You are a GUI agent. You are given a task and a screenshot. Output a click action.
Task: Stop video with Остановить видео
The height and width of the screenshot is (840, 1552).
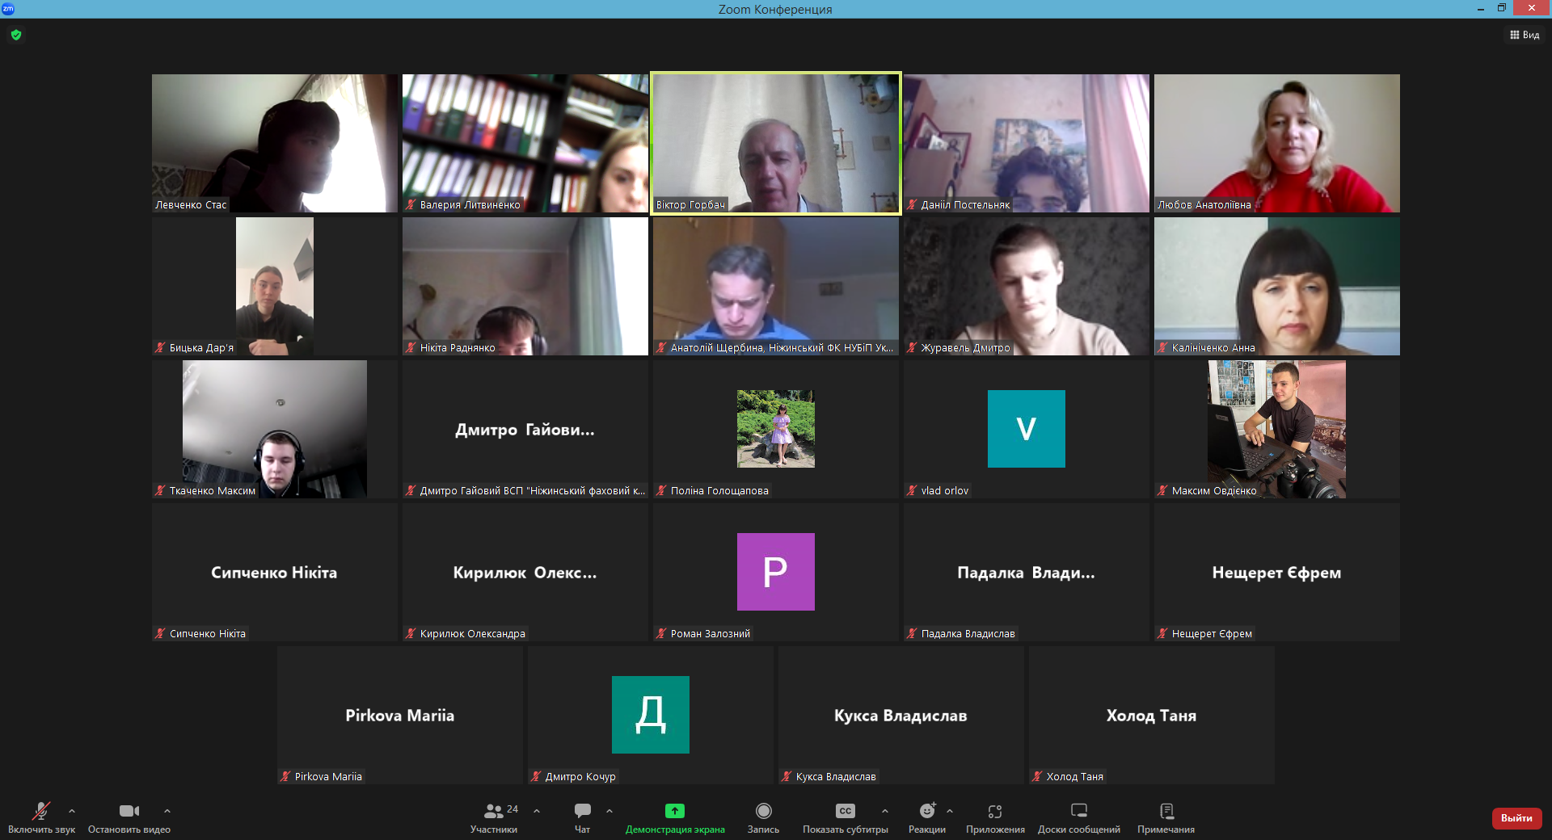[129, 811]
